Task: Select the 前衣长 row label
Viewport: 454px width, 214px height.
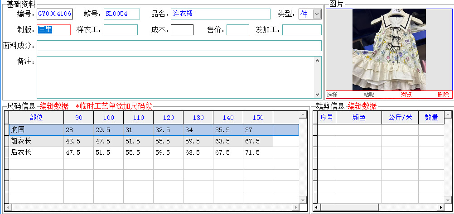Action: click(36, 141)
